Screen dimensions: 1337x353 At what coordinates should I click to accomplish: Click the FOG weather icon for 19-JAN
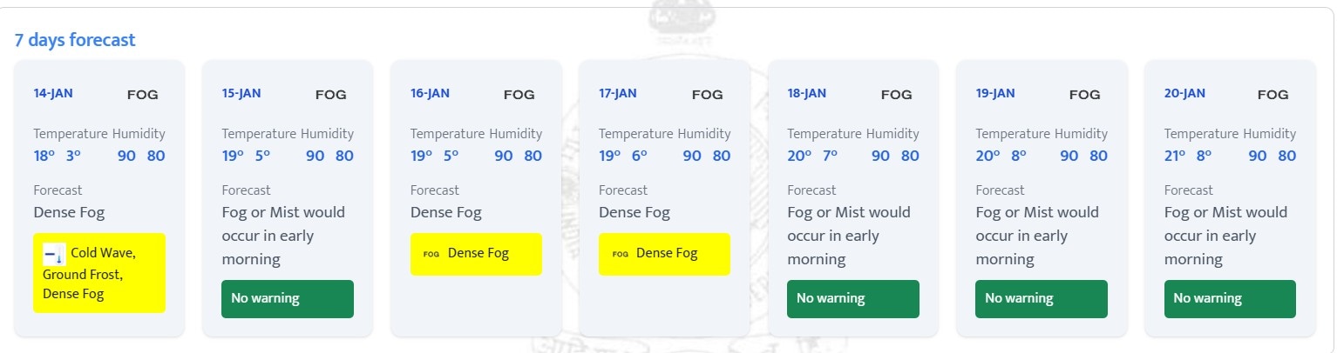point(1085,95)
